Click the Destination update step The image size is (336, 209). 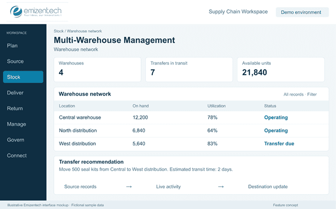click(268, 187)
